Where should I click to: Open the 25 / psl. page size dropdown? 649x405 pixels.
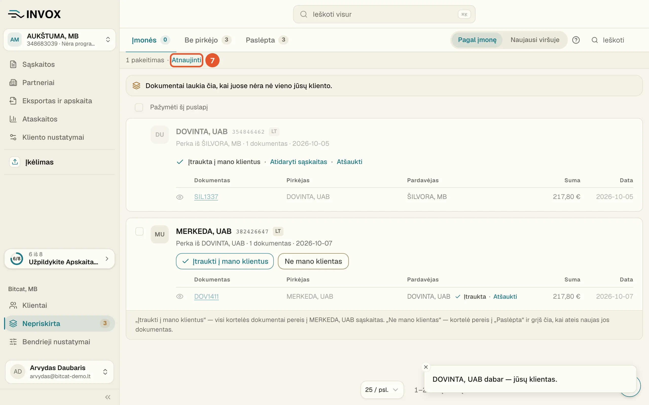click(x=382, y=390)
